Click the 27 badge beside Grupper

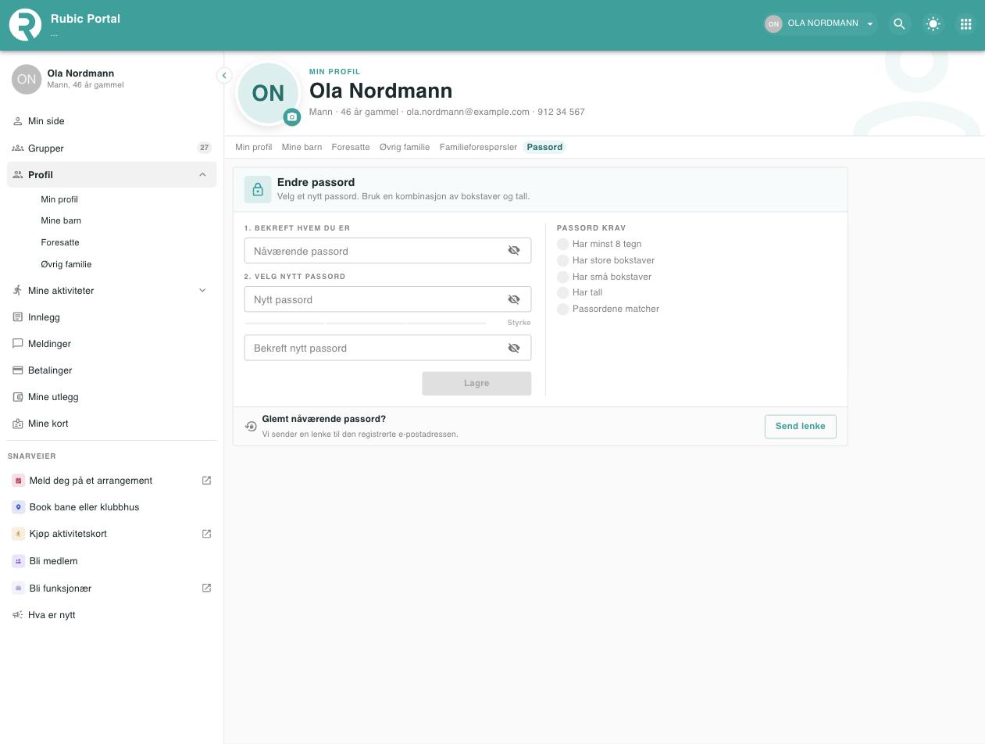[x=204, y=148]
